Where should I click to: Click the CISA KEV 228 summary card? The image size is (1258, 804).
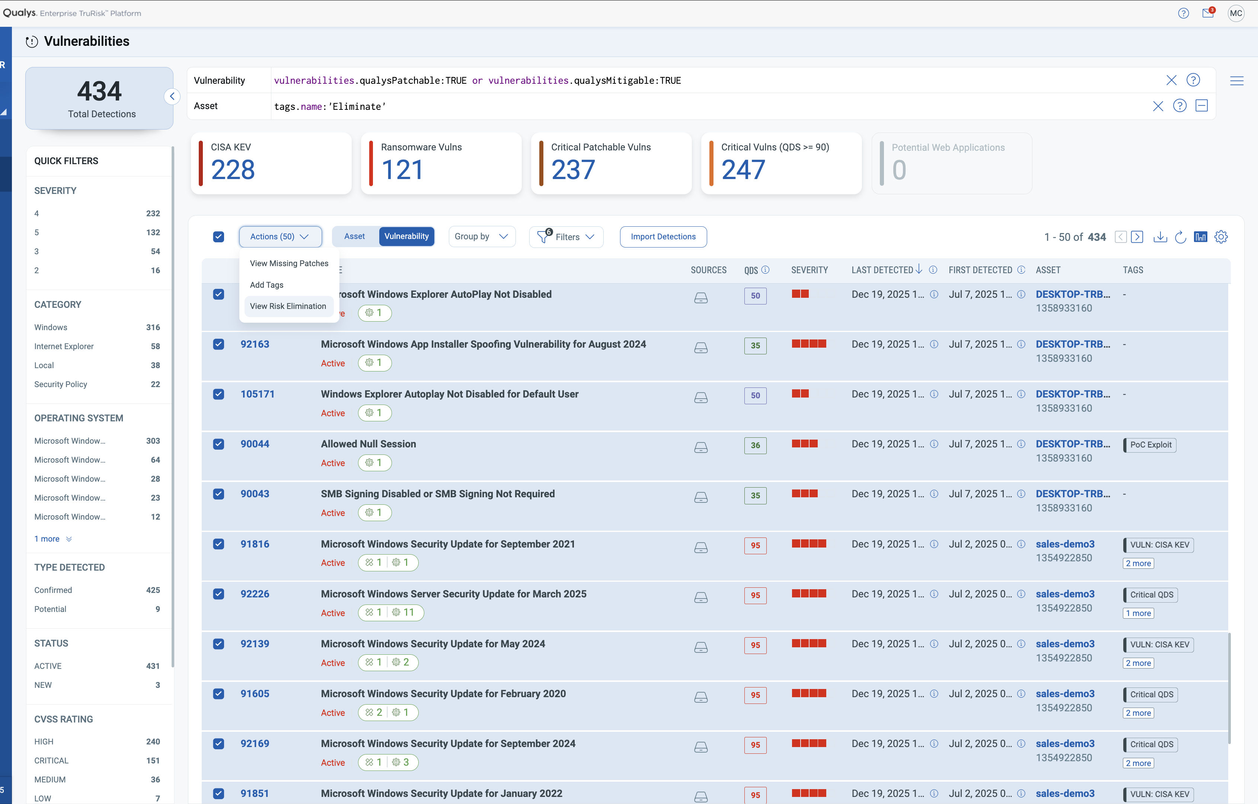tap(271, 163)
